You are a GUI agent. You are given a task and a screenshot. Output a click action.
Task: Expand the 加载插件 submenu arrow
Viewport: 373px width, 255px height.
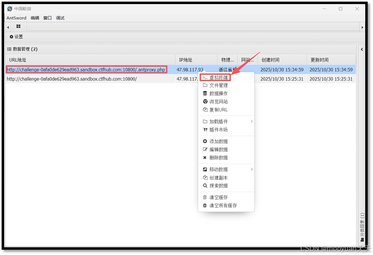click(x=252, y=121)
